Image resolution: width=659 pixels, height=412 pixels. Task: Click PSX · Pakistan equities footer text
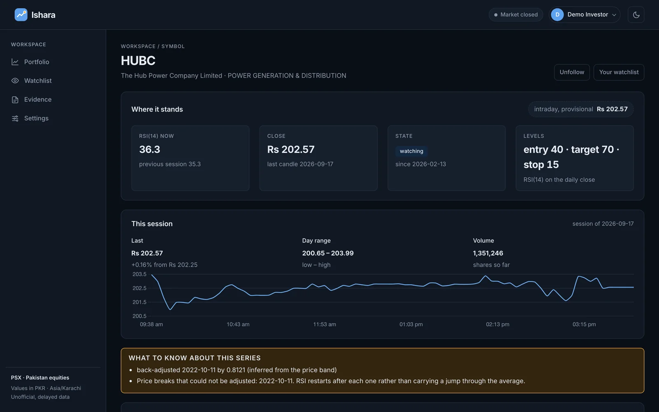[x=40, y=378]
